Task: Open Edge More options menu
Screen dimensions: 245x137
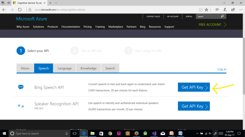Action: (240, 10)
